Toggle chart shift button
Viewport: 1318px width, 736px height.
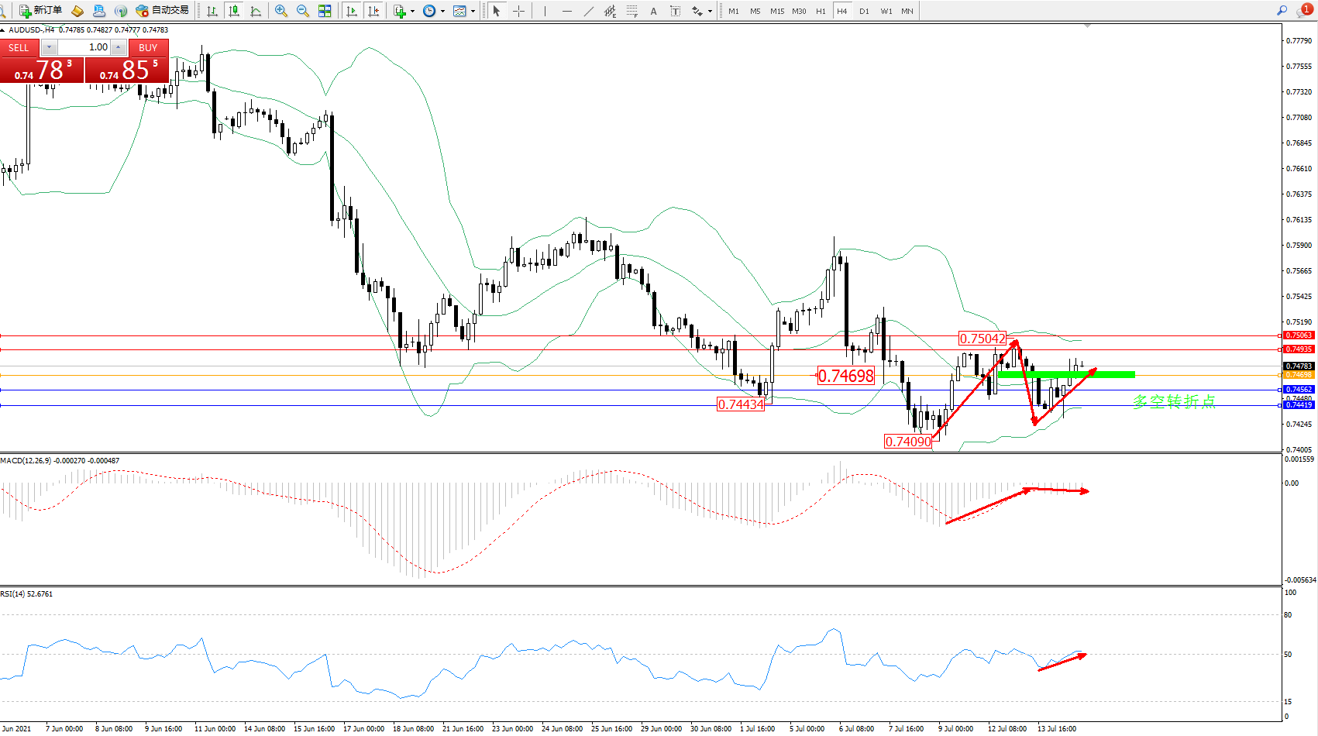pos(373,11)
